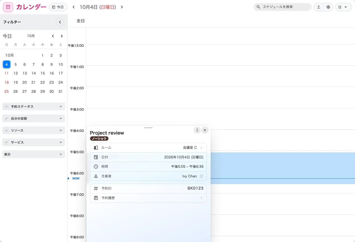Open the 日 view dropdown
Screen dimensions: 355x242
tap(343, 7)
